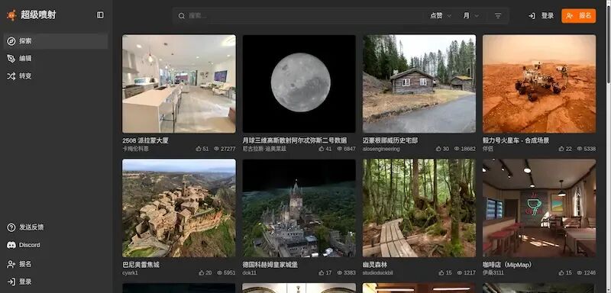Click the shuffle icon beside 转变

click(x=11, y=76)
